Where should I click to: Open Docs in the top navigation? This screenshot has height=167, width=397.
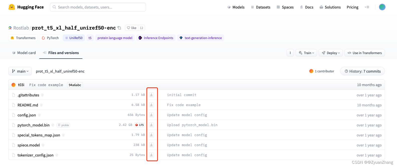coord(307,7)
